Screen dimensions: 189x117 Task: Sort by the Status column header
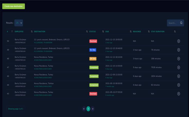[92, 32]
